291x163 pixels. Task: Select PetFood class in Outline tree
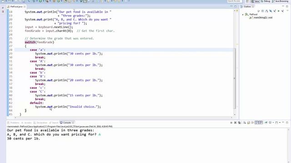coord(253,14)
